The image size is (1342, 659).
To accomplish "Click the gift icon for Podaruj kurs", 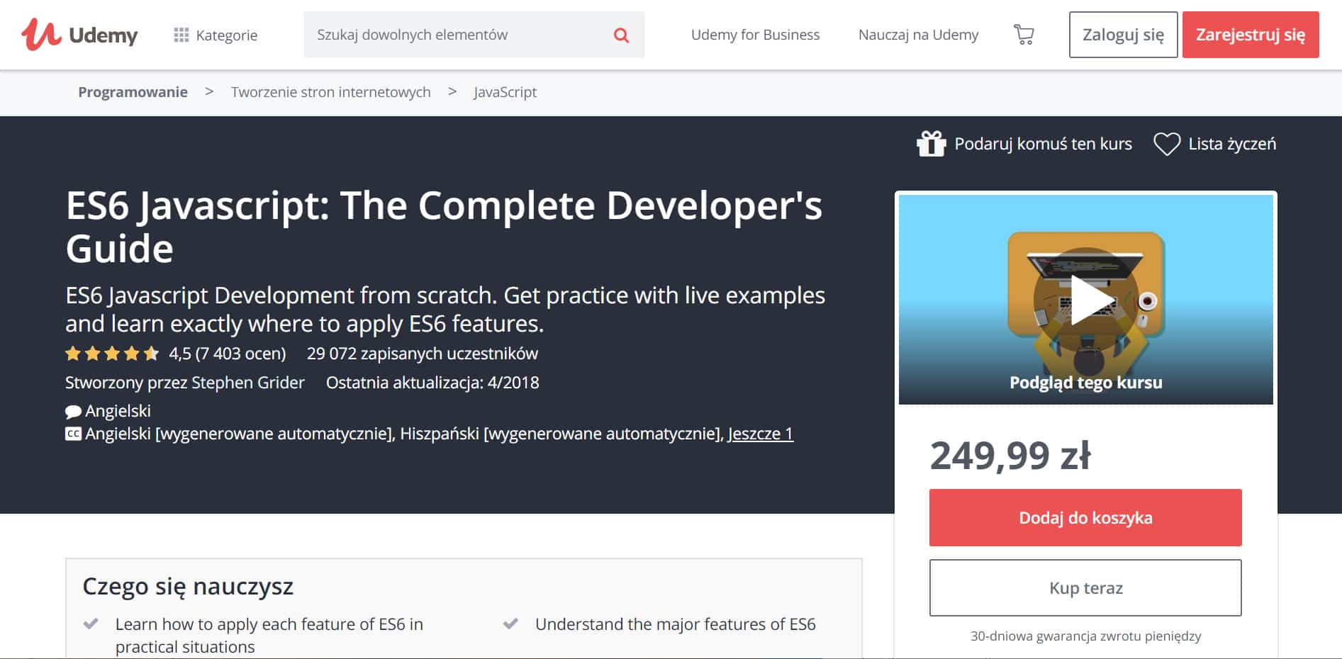I will pyautogui.click(x=931, y=144).
